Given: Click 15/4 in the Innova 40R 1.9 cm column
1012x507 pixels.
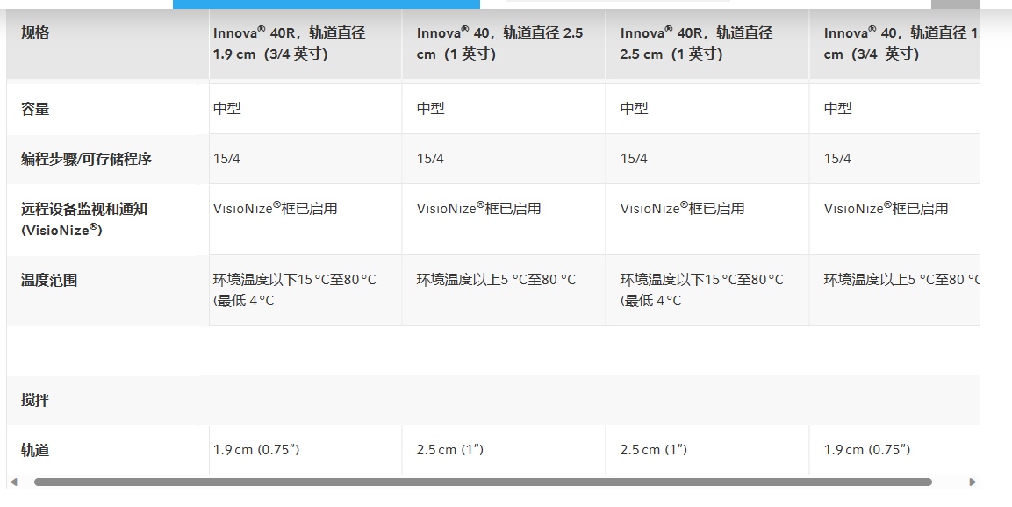Looking at the screenshot, I should pyautogui.click(x=226, y=159).
